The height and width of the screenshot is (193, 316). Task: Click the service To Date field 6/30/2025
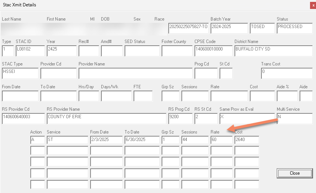pos(142,140)
